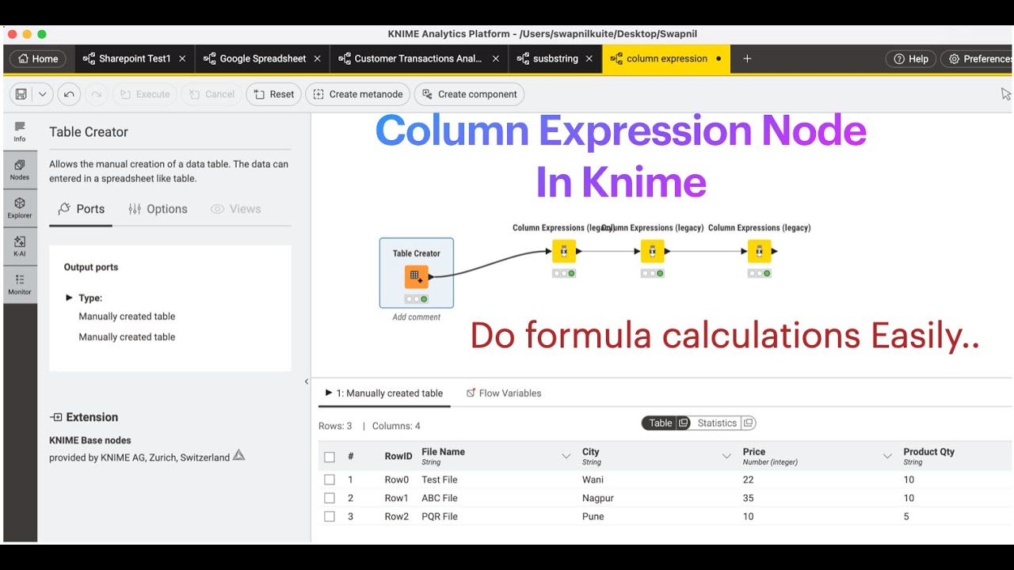The height and width of the screenshot is (570, 1014).
Task: Open the Nodes repository panel
Action: pos(20,169)
